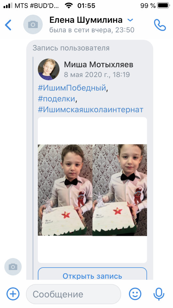
Task: Focus the Сообщение text field
Action: (74, 294)
